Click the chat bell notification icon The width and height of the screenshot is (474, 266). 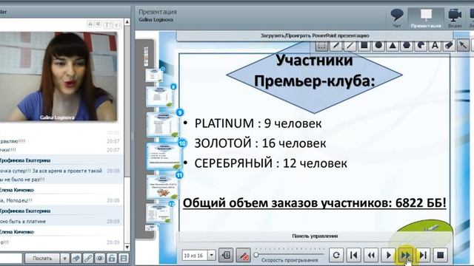coord(90,24)
